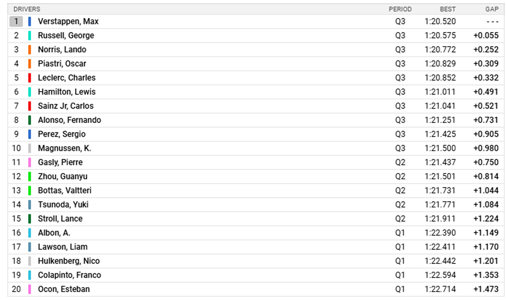Click Ocon's gap value +1.473

(486, 289)
